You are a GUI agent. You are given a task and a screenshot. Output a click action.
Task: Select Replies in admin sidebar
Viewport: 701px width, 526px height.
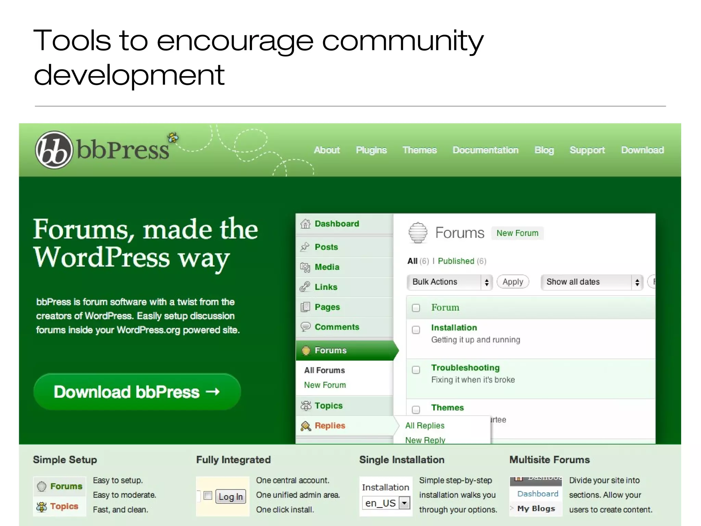click(x=344, y=426)
